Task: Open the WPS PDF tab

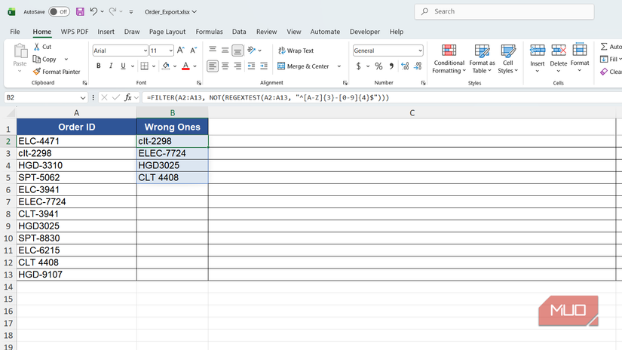Action: point(75,32)
